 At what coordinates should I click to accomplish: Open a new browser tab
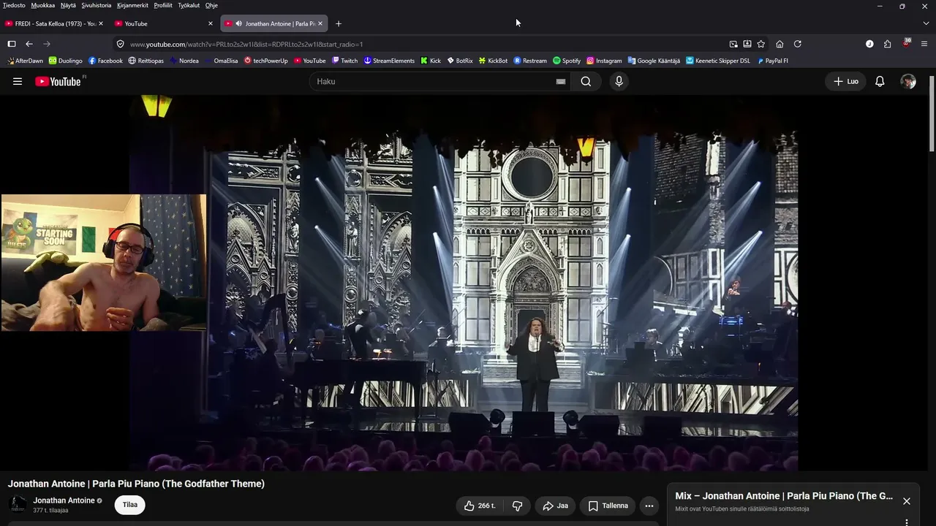338,23
